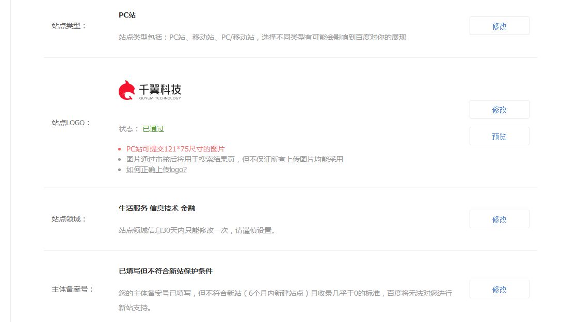Click the 主体备案号 row label
Image resolution: width=563 pixels, height=322 pixels.
click(x=73, y=289)
